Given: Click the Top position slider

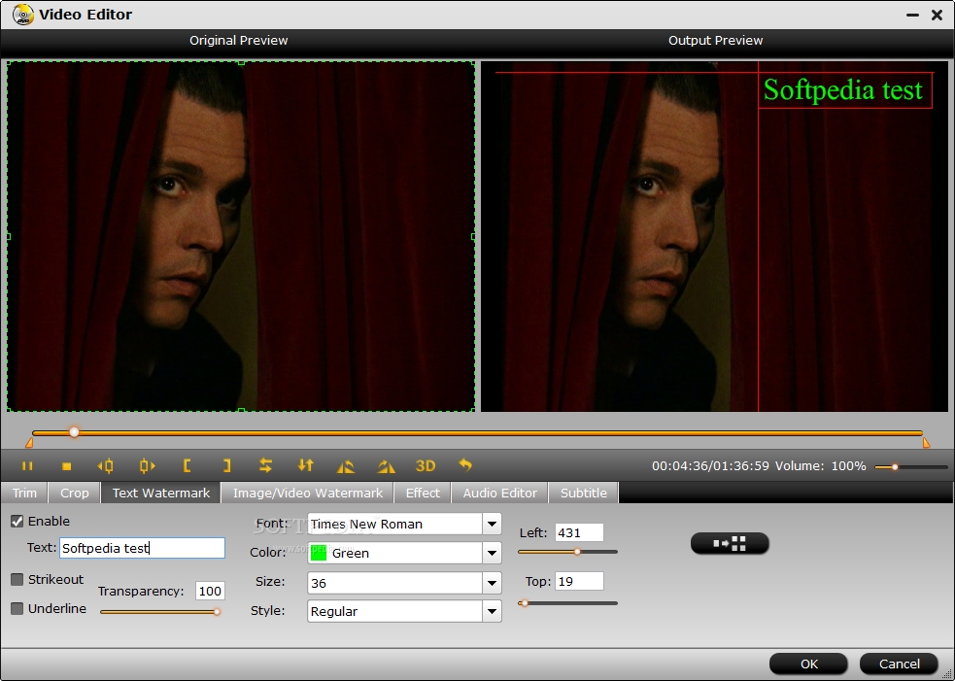Looking at the screenshot, I should (567, 603).
